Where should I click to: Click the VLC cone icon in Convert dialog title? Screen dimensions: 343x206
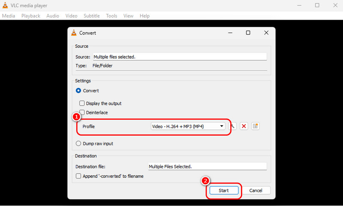[74, 33]
